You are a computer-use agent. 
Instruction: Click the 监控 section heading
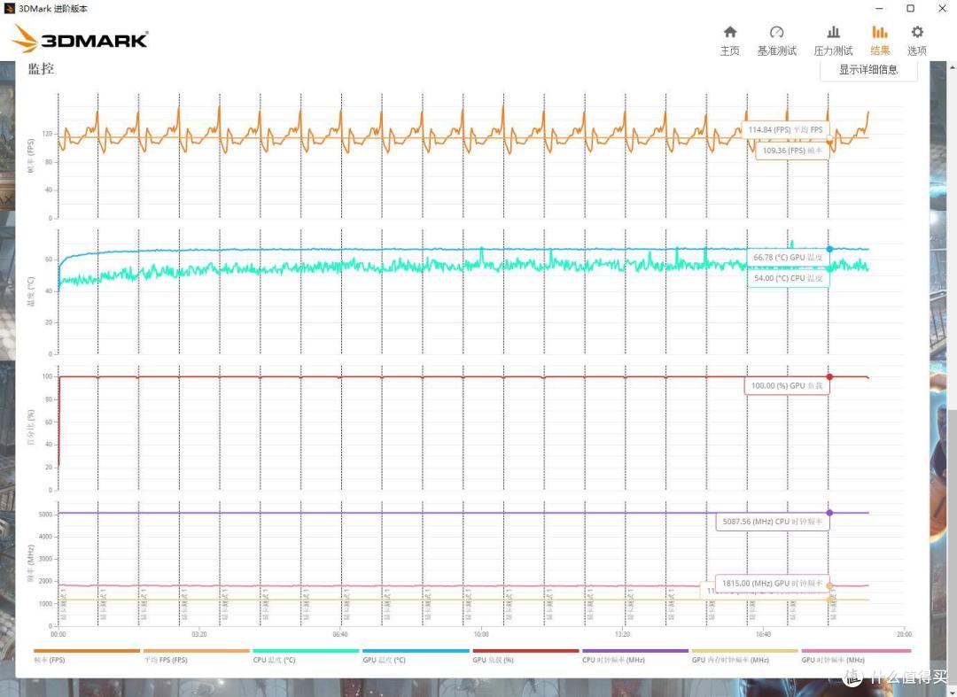(x=41, y=69)
